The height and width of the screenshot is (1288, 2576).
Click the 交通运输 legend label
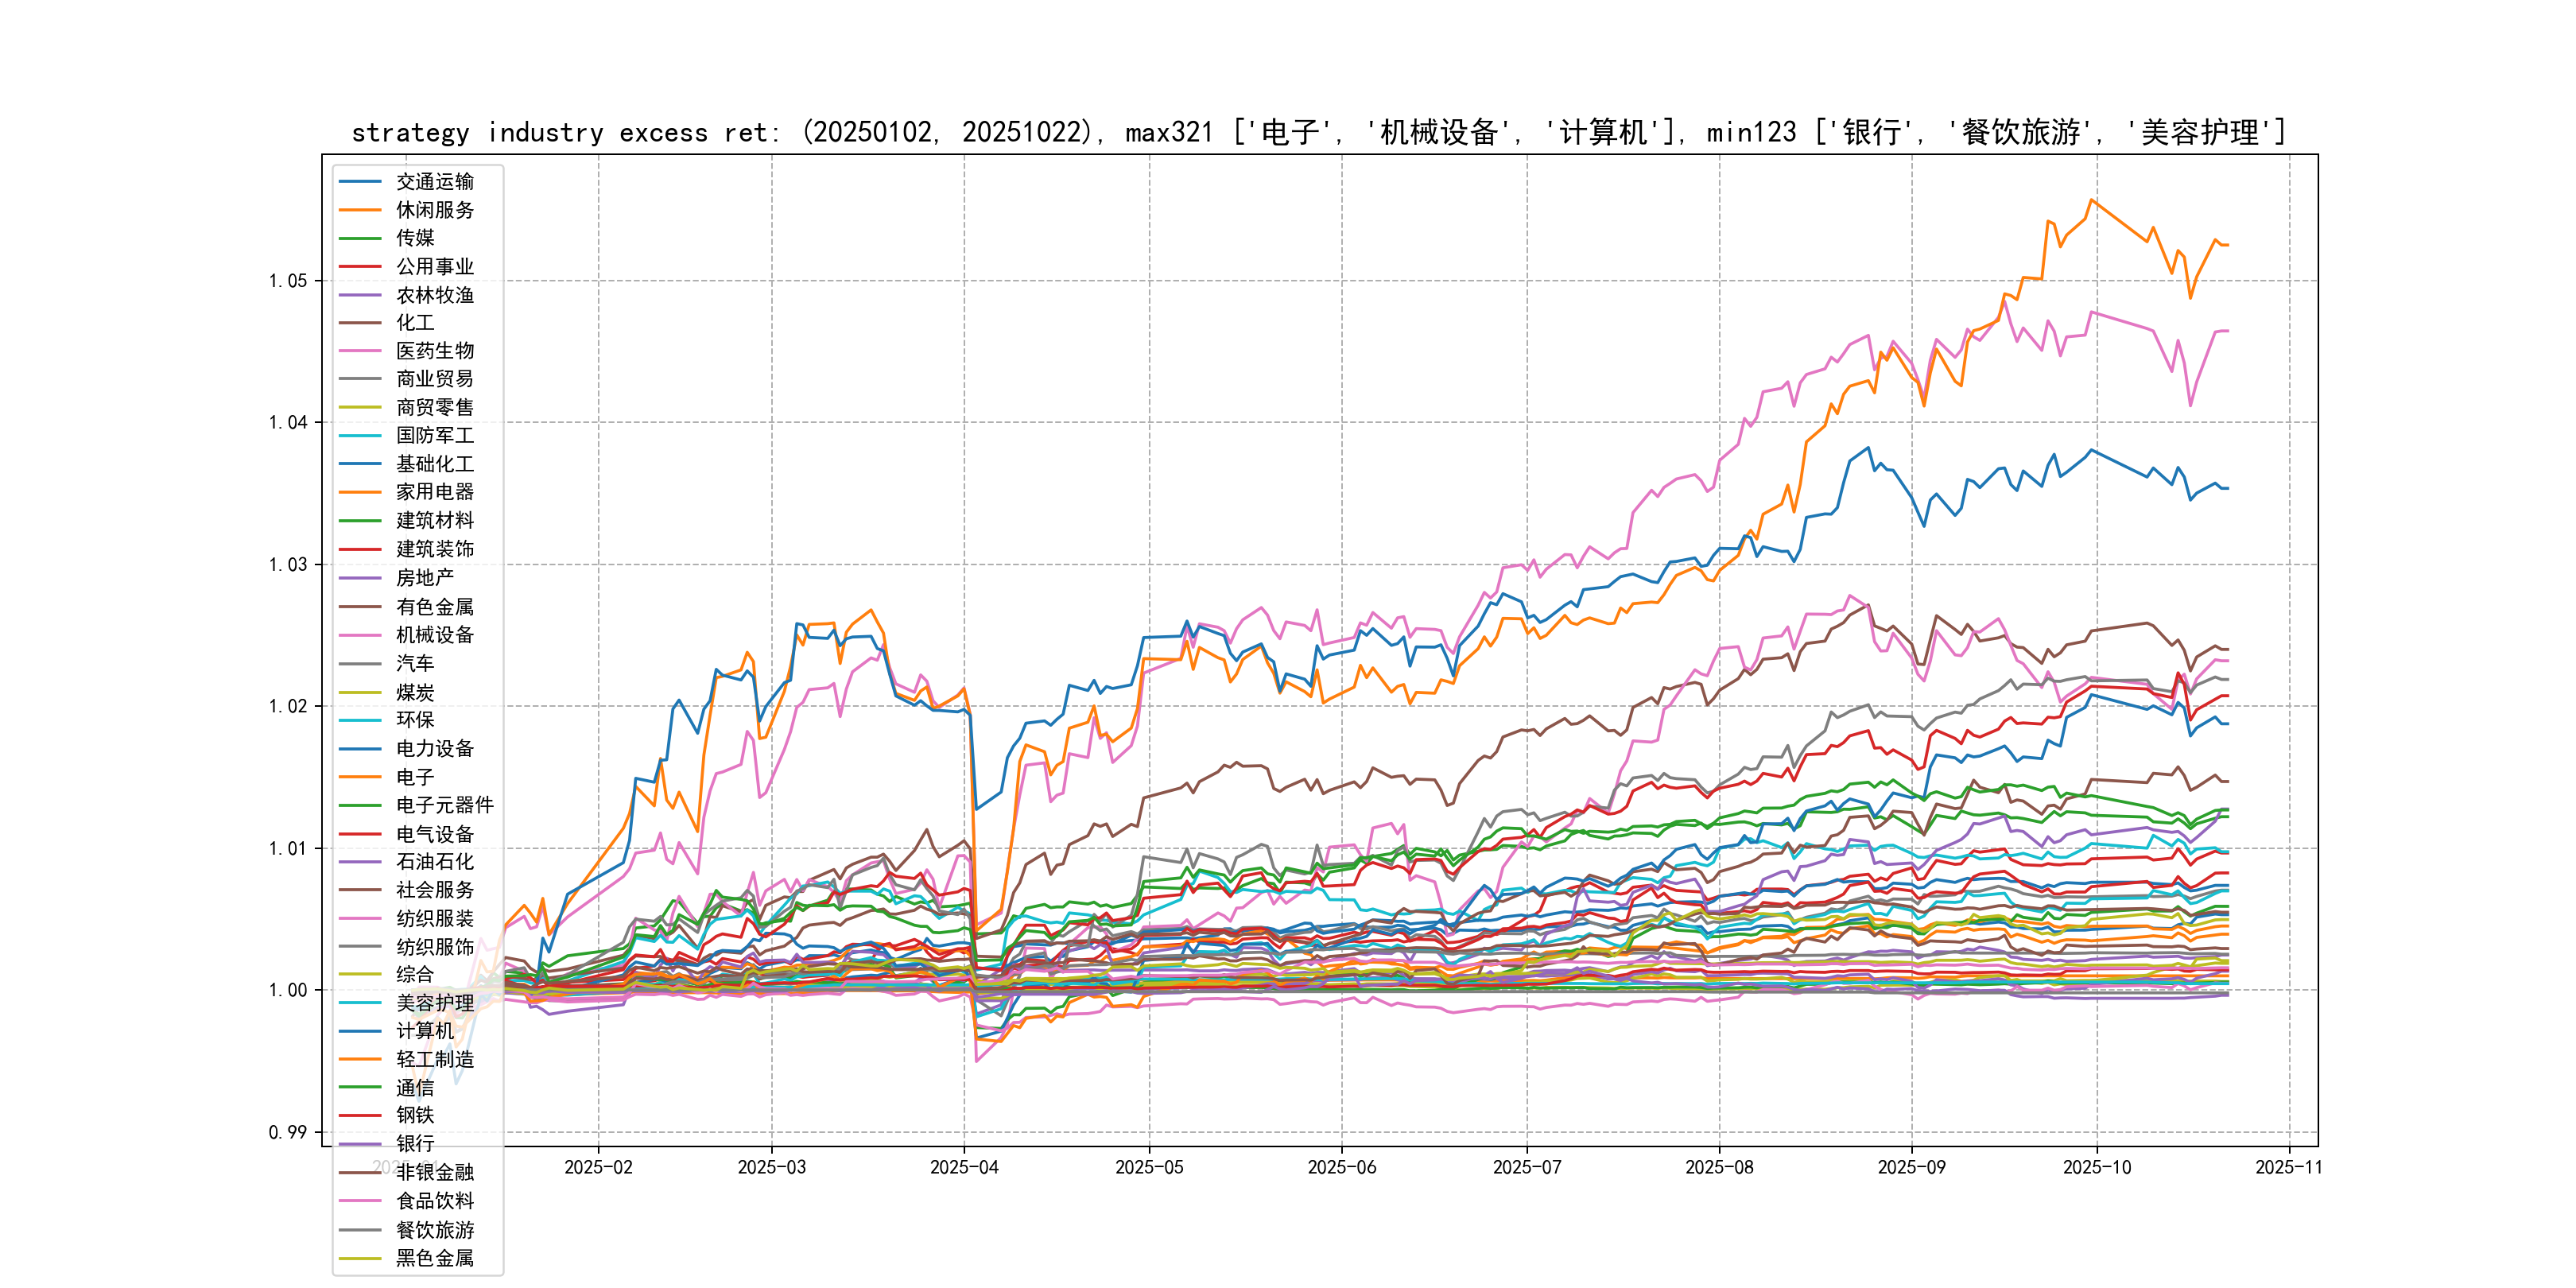tap(435, 182)
